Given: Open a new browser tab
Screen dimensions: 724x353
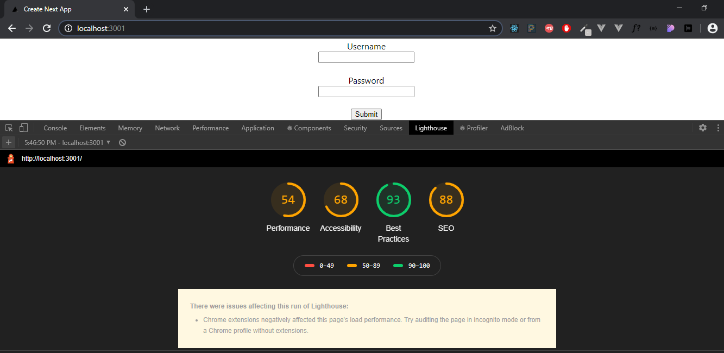Looking at the screenshot, I should (147, 9).
